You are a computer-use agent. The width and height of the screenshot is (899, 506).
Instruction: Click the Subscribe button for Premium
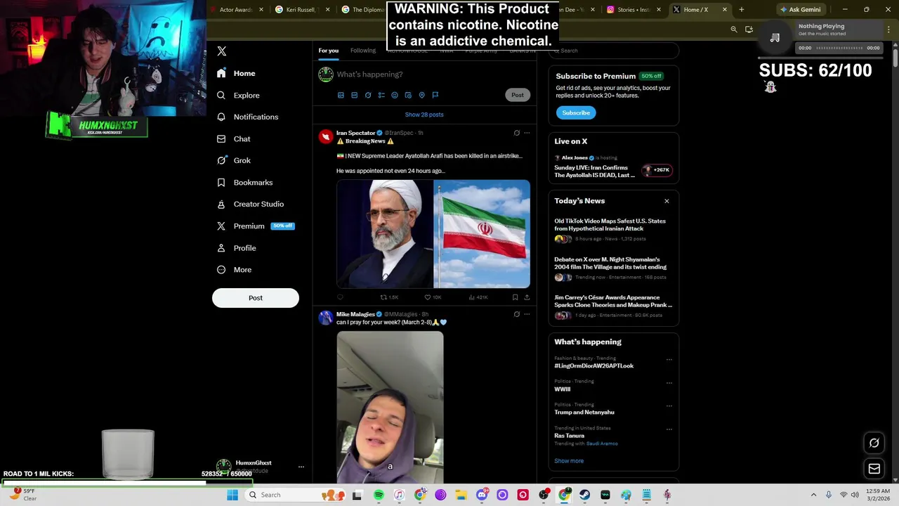pos(576,112)
